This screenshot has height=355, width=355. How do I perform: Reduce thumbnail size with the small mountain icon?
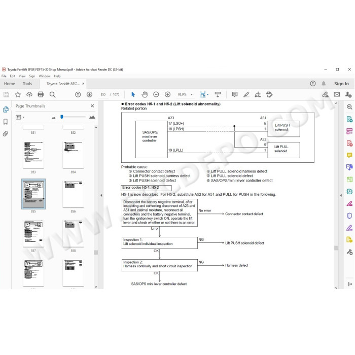53,118
